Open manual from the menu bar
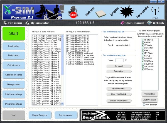Screen dimensions: 167x123 coord(135,23)
